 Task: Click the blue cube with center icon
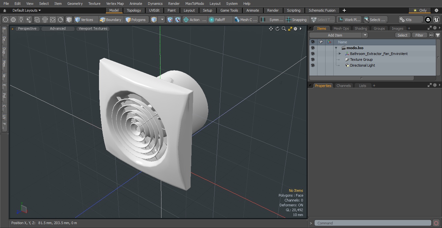[x=170, y=20]
